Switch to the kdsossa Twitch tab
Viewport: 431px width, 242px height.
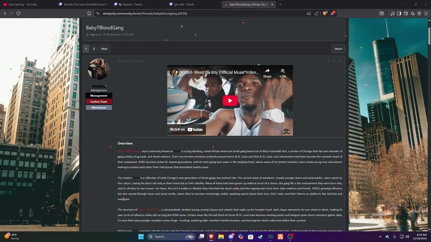click(138, 4)
